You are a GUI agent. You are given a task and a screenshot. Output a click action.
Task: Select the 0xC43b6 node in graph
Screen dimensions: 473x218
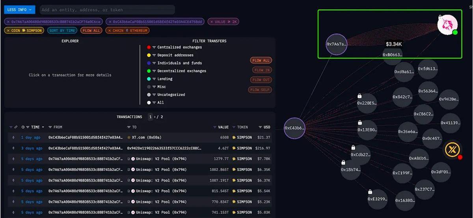[x=294, y=128]
